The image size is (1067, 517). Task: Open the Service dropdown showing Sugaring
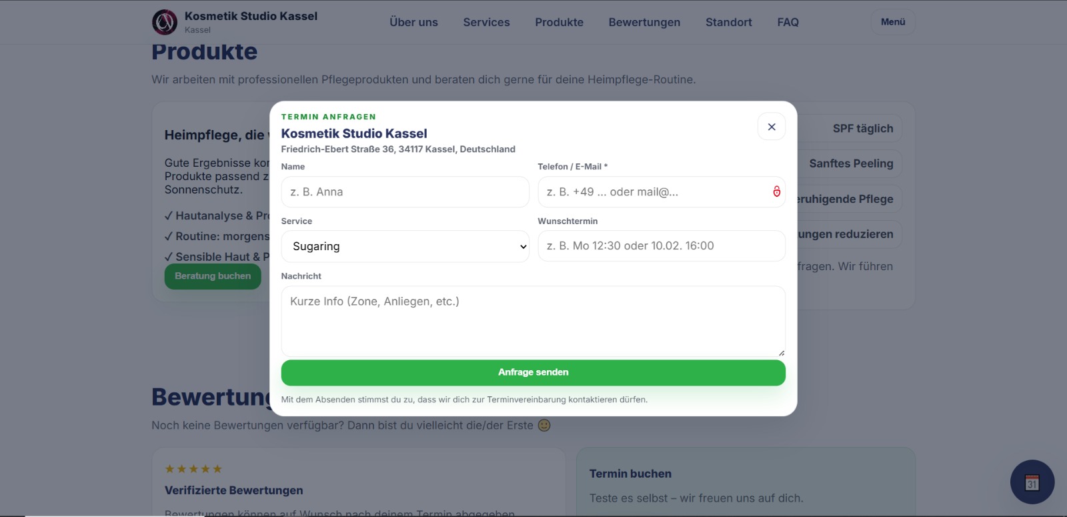(405, 246)
